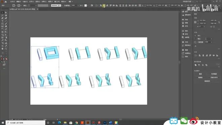Click the 隔离组 isolate group button
This screenshot has width=222, height=125.
pyautogui.click(x=200, y=77)
